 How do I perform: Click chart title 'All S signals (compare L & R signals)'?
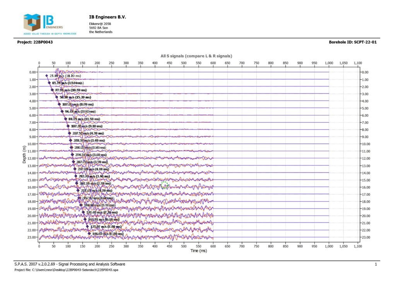[196, 56]
